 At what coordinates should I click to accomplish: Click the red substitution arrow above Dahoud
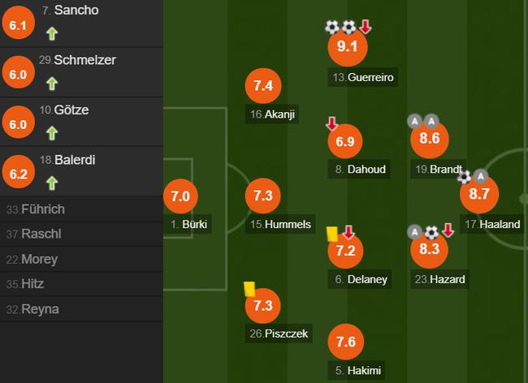point(331,123)
